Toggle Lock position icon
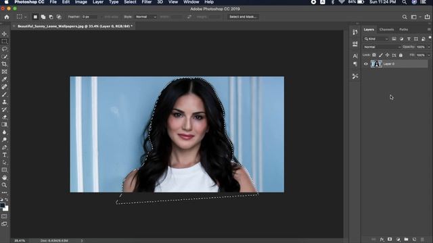 click(x=387, y=55)
